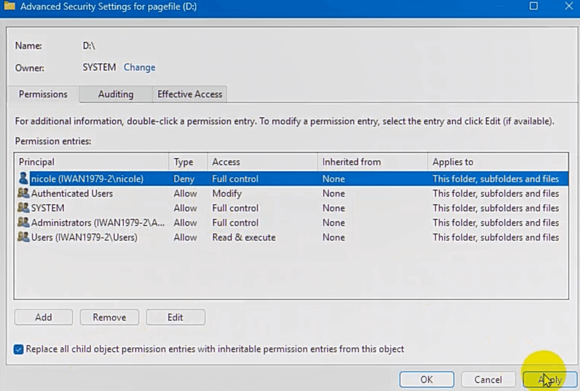Click the Administrators group icon
The image size is (580, 391).
point(23,222)
